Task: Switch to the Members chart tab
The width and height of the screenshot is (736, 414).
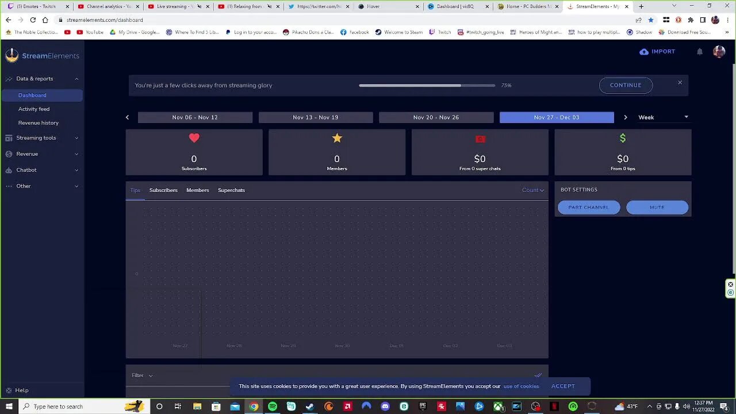Action: (198, 190)
